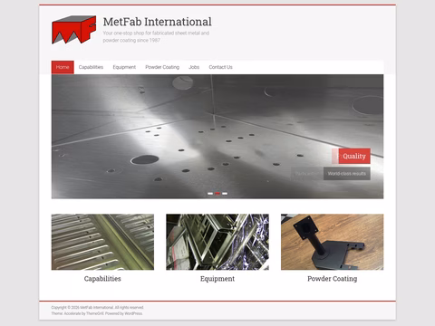Click the World-class results slide caption
This screenshot has height=326, width=435.
pyautogui.click(x=347, y=174)
